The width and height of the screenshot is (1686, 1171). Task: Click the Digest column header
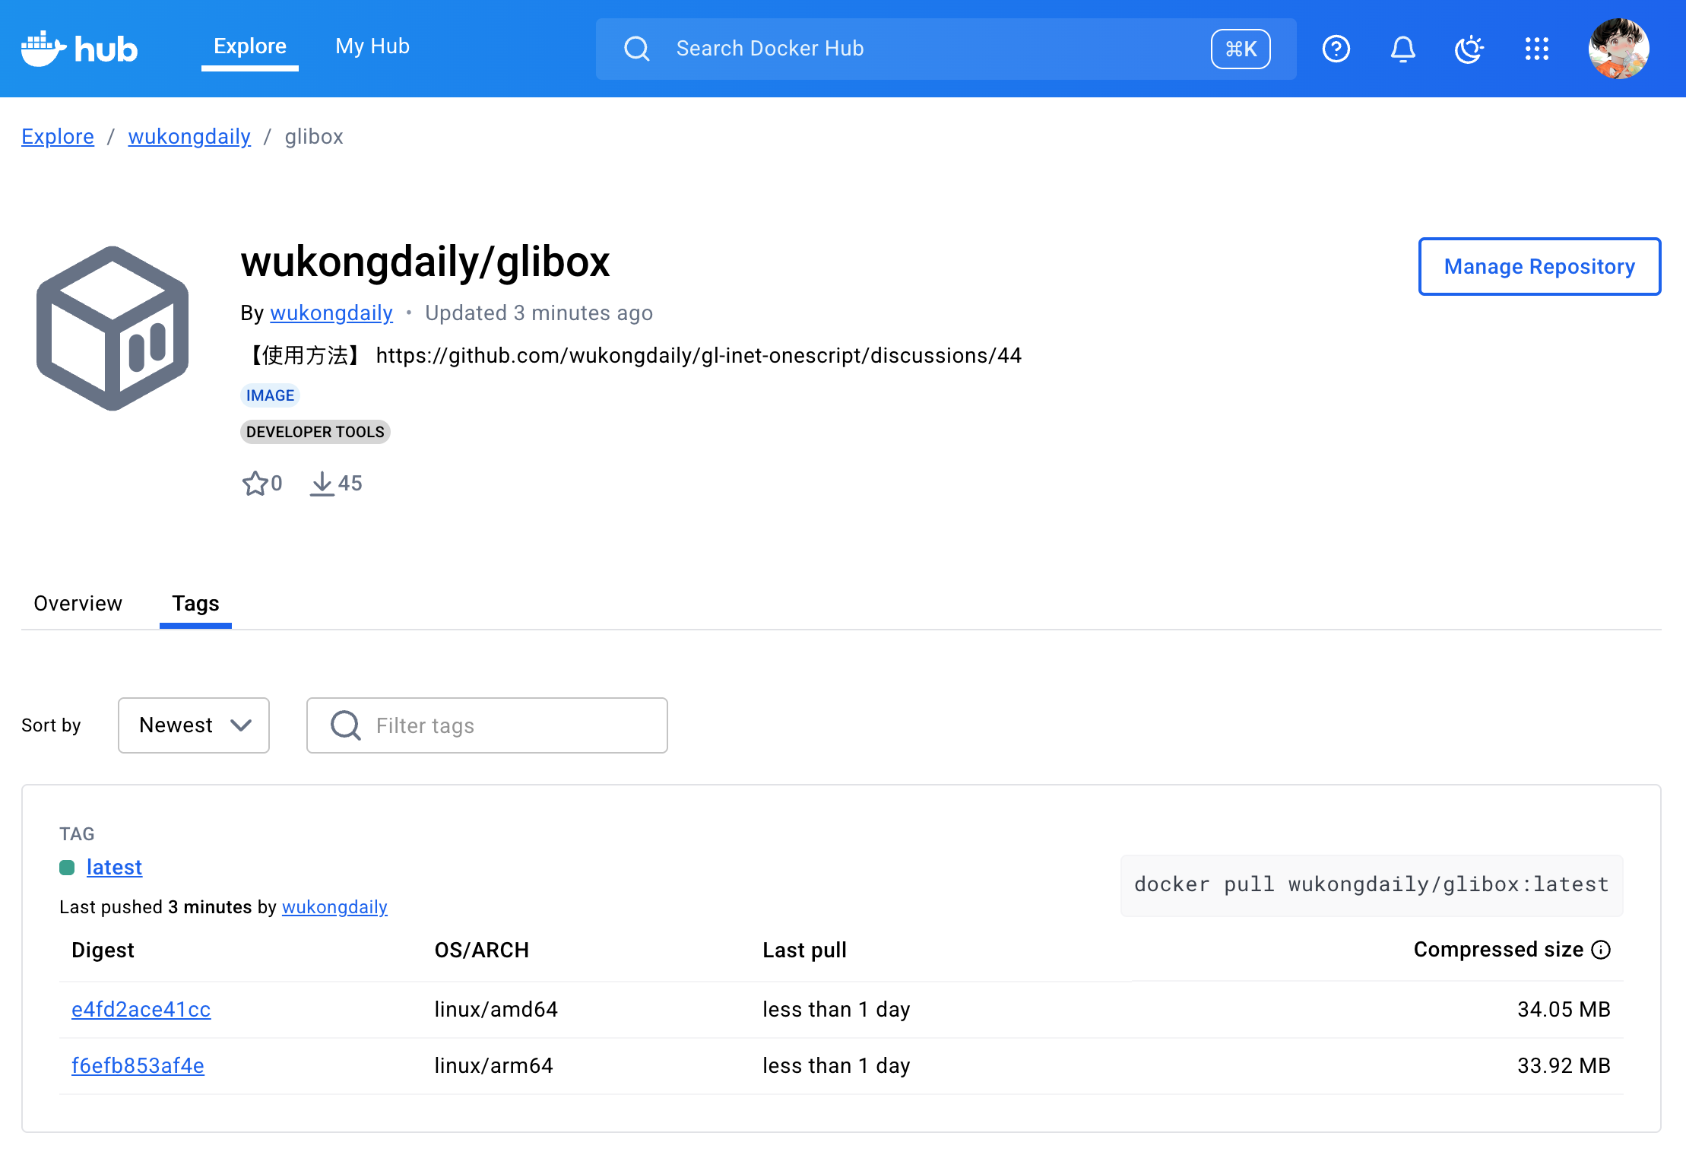coord(103,950)
